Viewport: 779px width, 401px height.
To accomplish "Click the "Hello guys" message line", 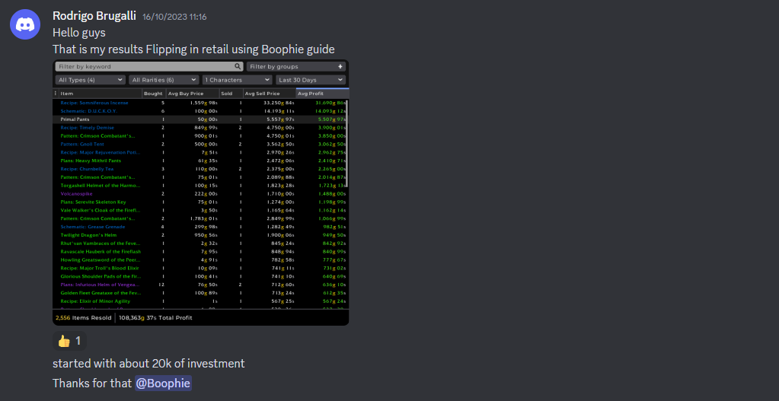I will point(79,33).
